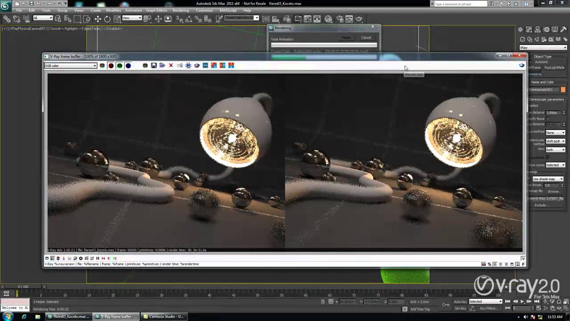Open Render Setup from main toolbar

click(x=339, y=19)
